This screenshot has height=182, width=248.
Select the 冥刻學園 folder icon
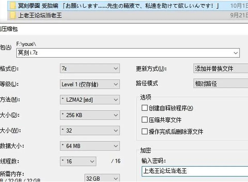pos(12,6)
